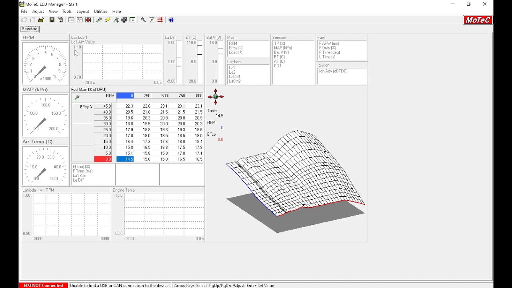Open help with the blue question mark icon
Viewport: 512px width, 288px height.
point(171,20)
